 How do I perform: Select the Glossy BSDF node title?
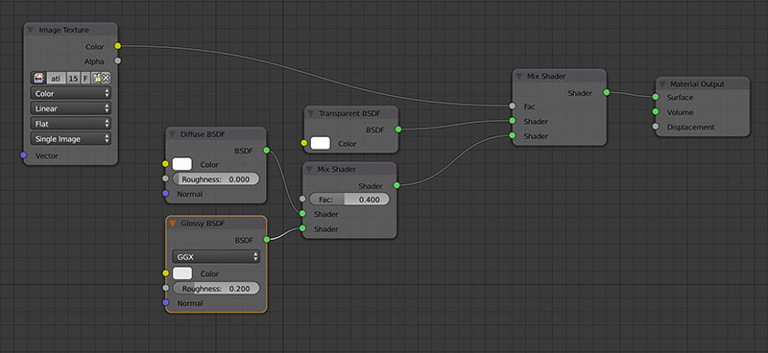(x=204, y=224)
